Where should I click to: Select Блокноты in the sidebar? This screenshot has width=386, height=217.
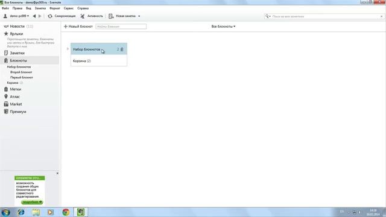(18, 60)
